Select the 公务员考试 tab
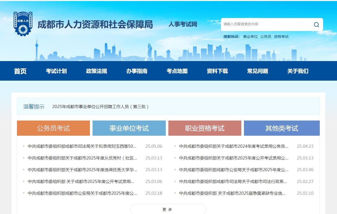This screenshot has width=337, height=214. [x=53, y=128]
